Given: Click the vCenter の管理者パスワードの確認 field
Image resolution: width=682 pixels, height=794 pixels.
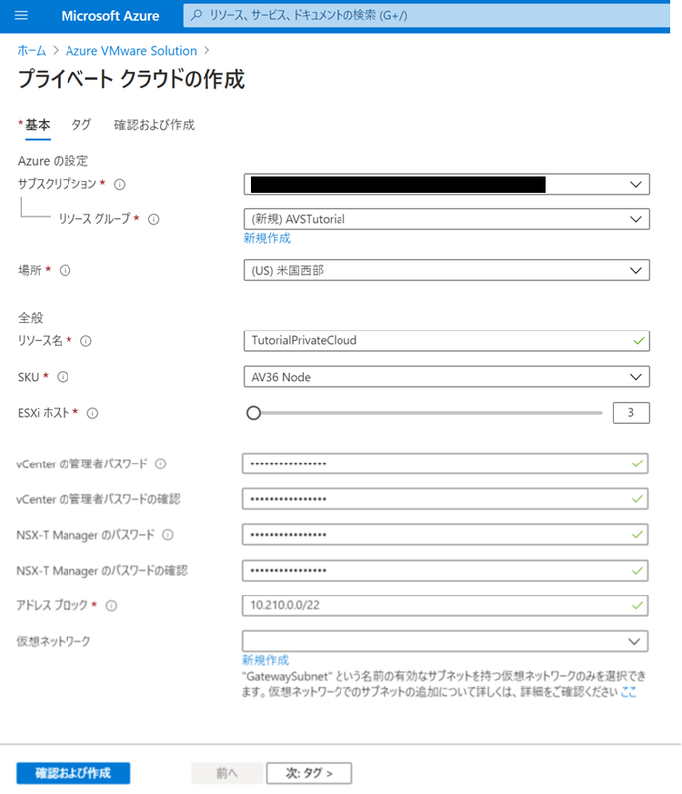Looking at the screenshot, I should coord(446,499).
